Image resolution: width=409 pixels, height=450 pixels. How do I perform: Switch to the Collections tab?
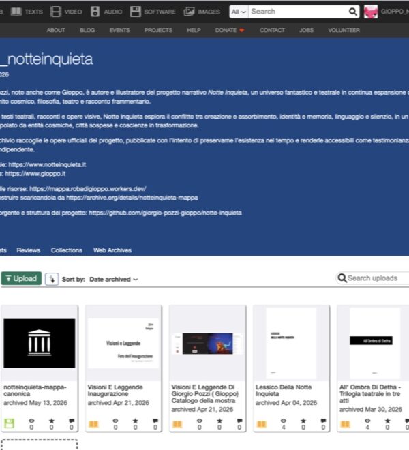click(67, 250)
